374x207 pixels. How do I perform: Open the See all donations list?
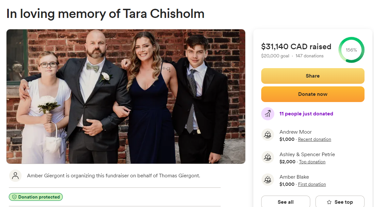tap(285, 202)
